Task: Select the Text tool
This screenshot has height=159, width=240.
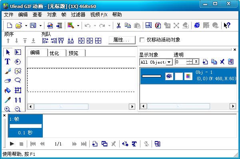Action: [x=8, y=62]
